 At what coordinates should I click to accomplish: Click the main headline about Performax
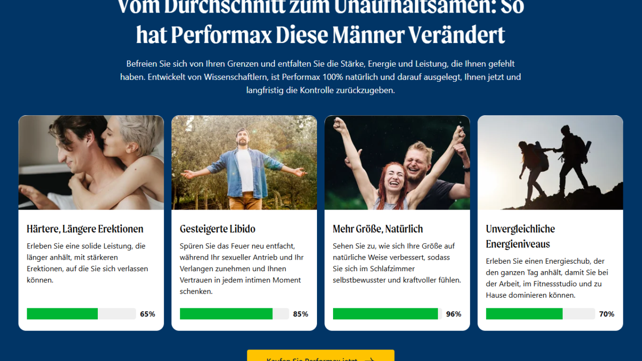(x=320, y=22)
